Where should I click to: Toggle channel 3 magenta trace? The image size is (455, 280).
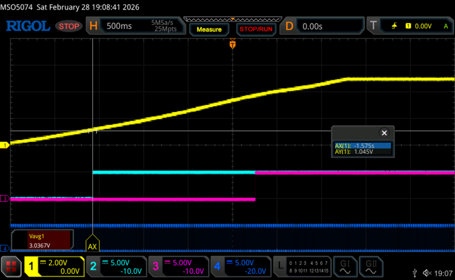tap(179, 266)
